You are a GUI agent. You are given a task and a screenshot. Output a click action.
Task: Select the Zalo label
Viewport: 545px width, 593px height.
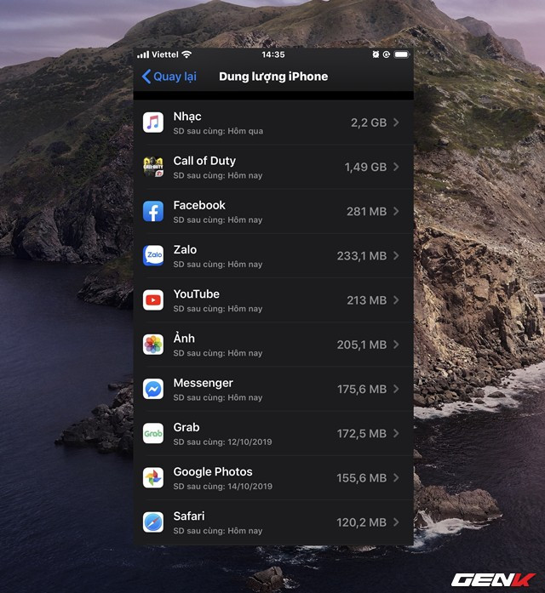[x=185, y=249]
